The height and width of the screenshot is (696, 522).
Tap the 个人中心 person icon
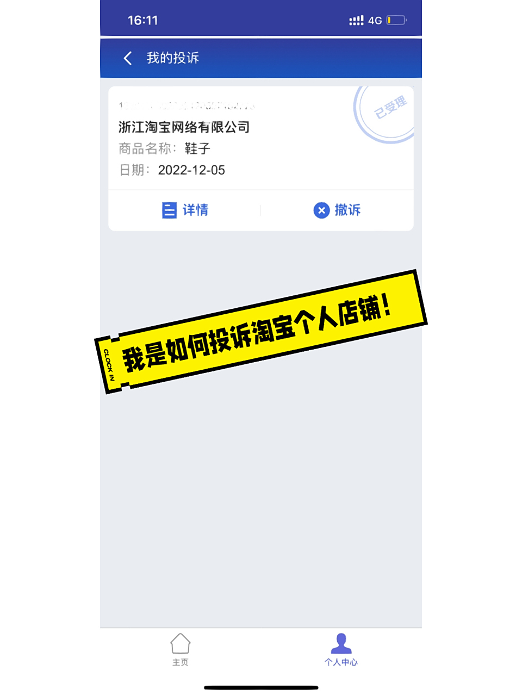341,643
